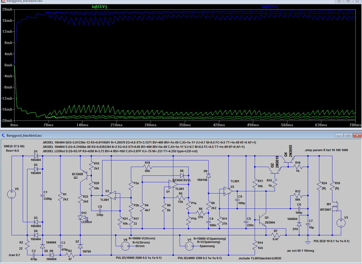The height and width of the screenshot is (264, 362).
Task: Click the U2 TL081 op-amp symbol
Action: pos(228,191)
